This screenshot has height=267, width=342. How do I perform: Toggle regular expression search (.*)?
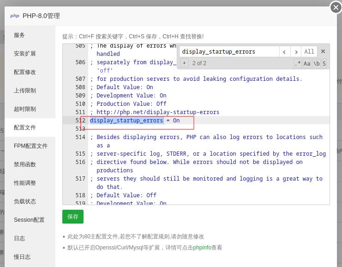coord(298,64)
